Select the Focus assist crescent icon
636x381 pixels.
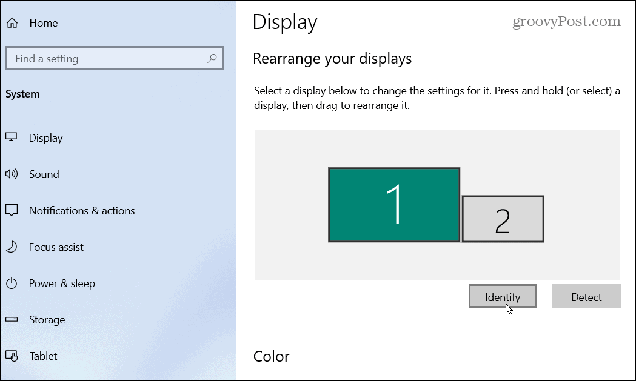point(12,247)
